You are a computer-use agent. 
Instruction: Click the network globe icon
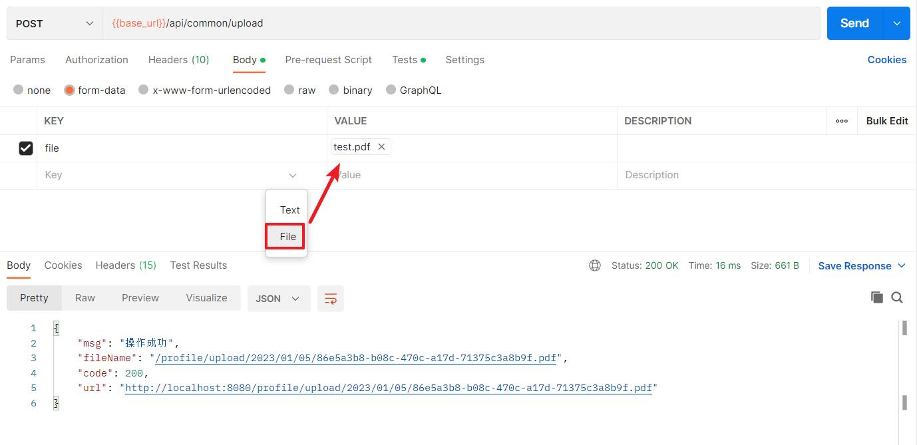[x=595, y=265]
